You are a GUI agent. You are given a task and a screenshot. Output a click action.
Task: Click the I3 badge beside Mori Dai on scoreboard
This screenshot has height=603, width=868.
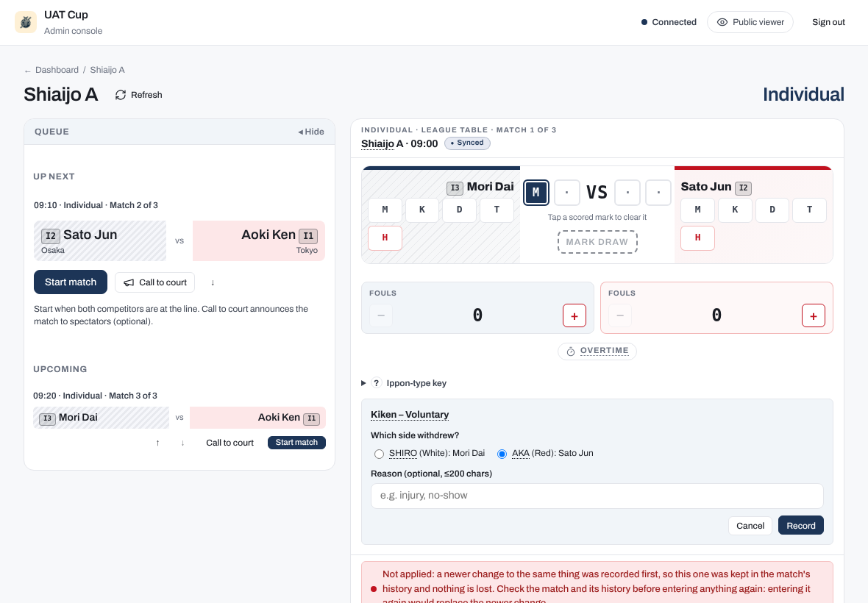[x=455, y=188]
